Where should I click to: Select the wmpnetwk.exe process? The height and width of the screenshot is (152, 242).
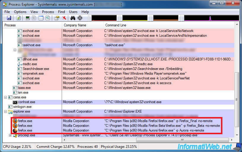[x=33, y=73]
